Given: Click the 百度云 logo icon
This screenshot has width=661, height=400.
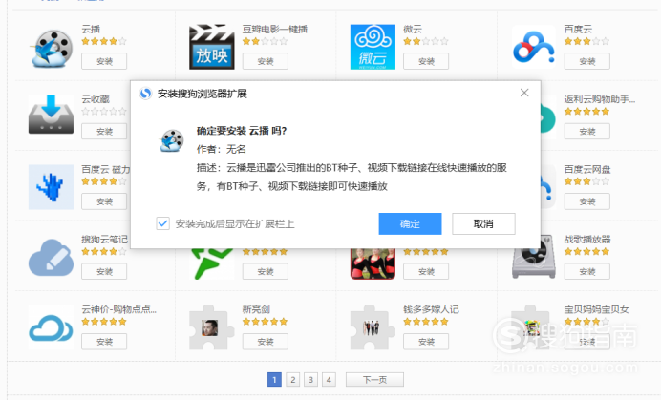Looking at the screenshot, I should pyautogui.click(x=534, y=47).
